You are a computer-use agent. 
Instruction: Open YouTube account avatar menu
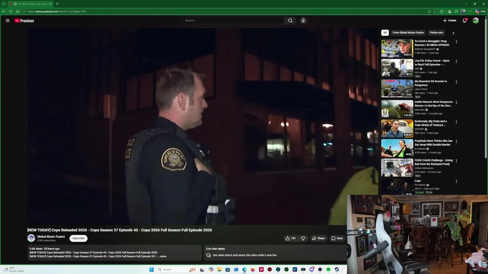coord(475,21)
